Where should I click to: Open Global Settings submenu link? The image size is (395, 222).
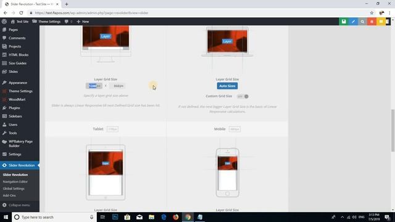[14, 189]
